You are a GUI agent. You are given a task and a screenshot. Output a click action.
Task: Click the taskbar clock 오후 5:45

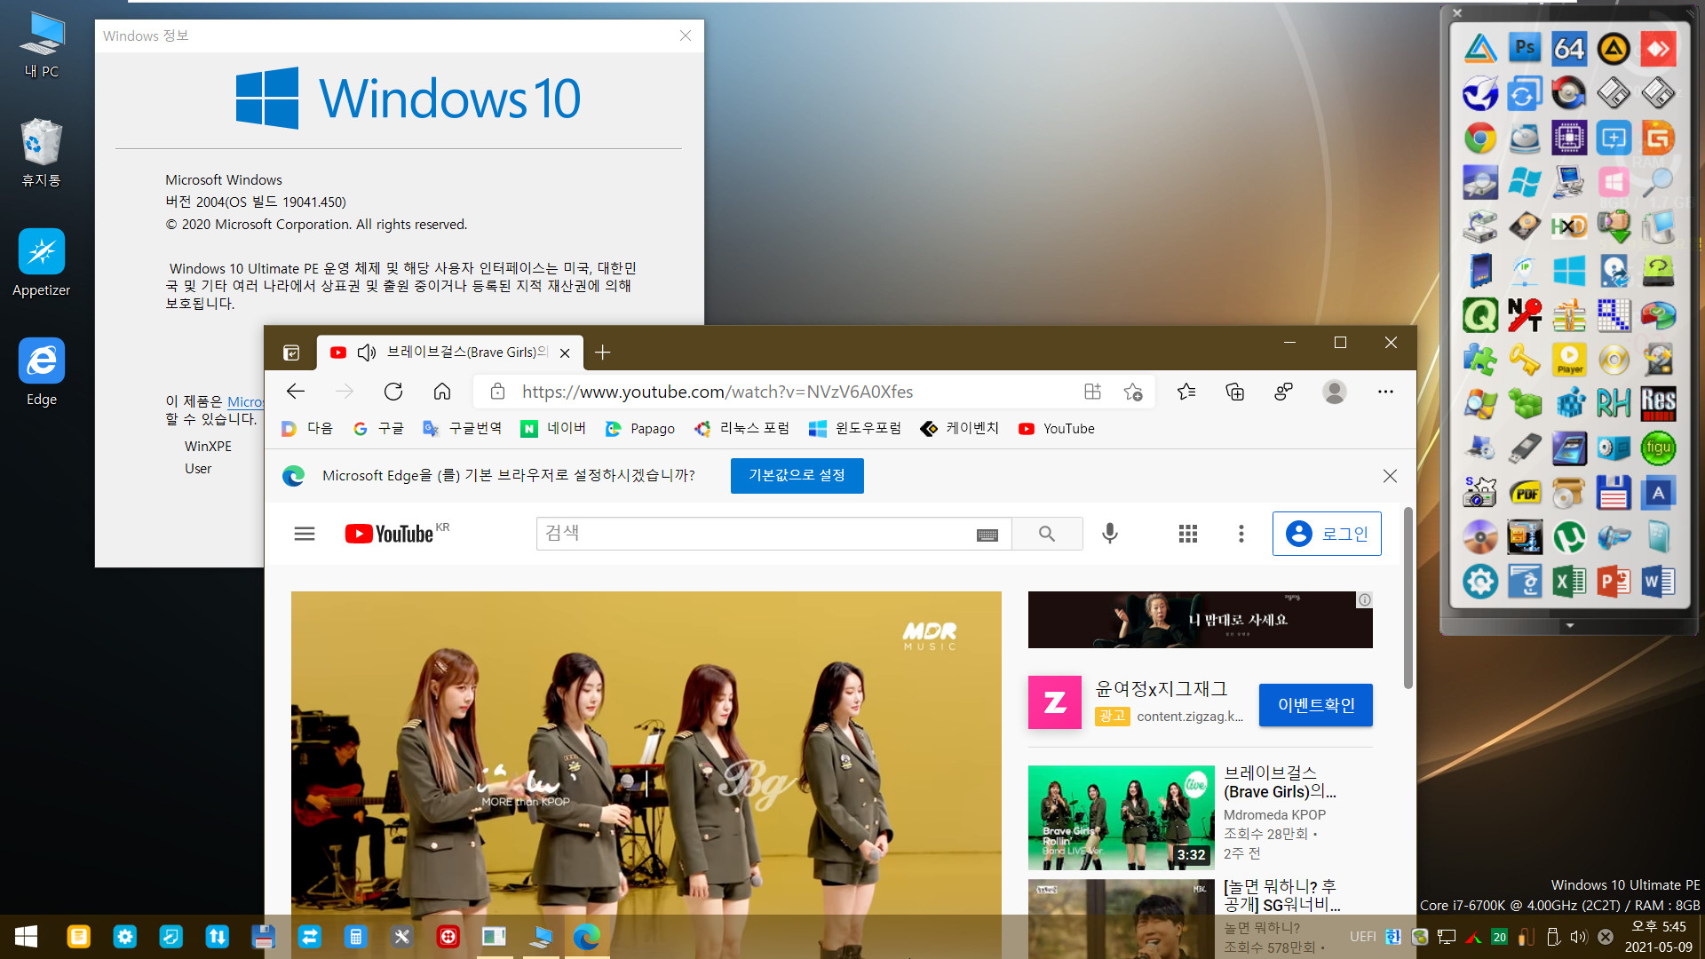[x=1659, y=927]
